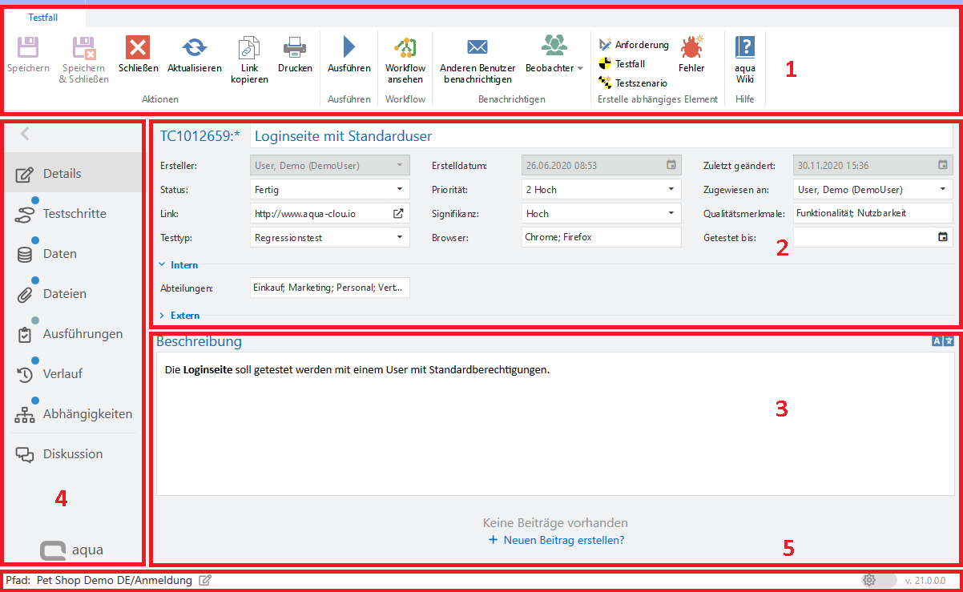Click the Schließen red X icon
This screenshot has height=592, width=963.
[x=138, y=48]
